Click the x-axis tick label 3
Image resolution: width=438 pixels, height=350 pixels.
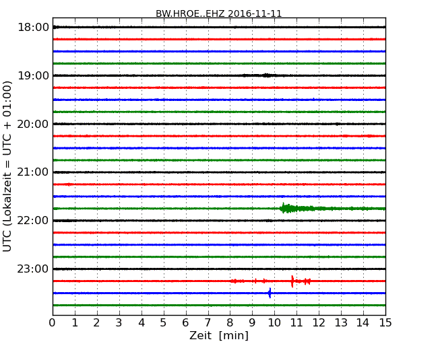[119, 322]
